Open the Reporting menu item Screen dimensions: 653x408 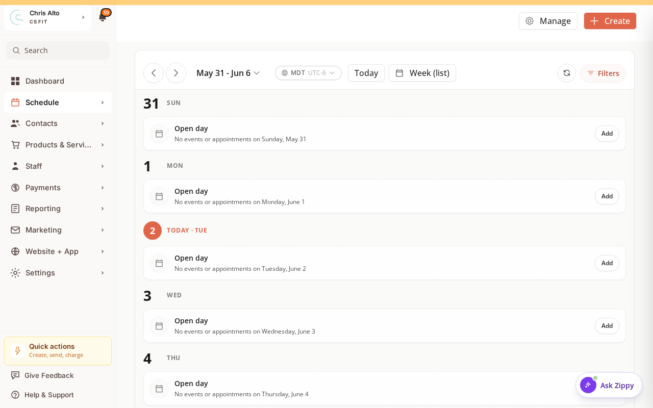[x=58, y=209]
